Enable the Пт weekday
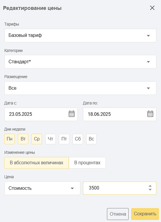Screen dimensions: 161x222 coord(64,139)
